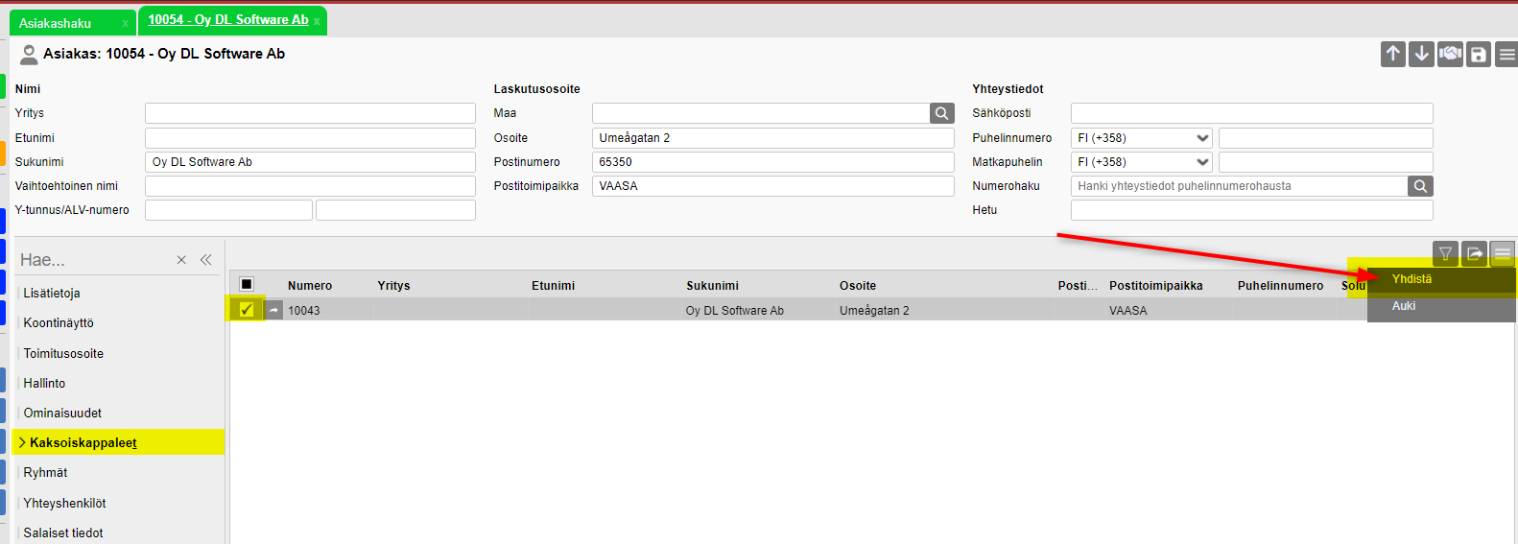Sort by the Osoite column header
Screen dimensions: 1518x544
coord(858,286)
